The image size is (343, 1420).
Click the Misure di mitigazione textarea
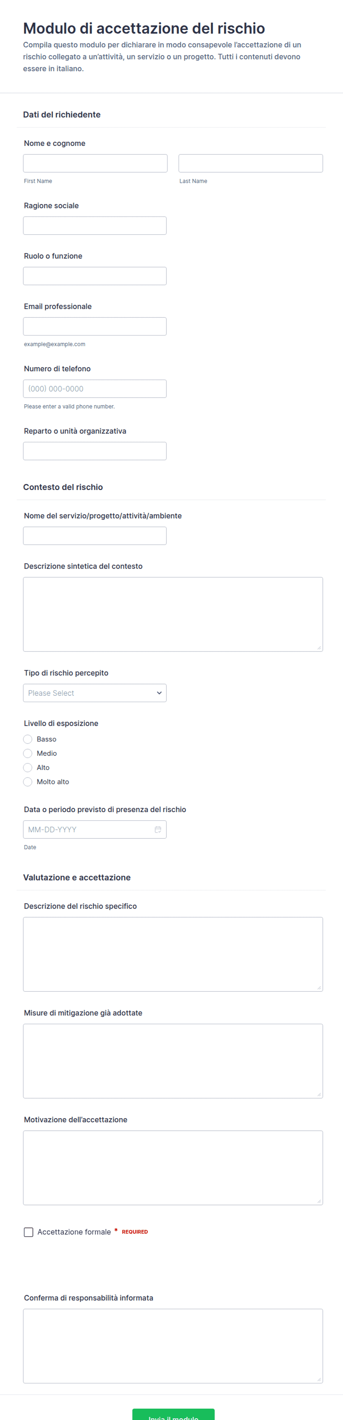(x=173, y=1060)
